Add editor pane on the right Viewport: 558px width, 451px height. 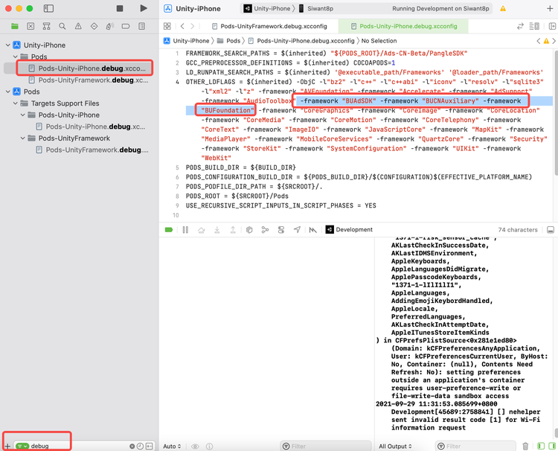[552, 26]
